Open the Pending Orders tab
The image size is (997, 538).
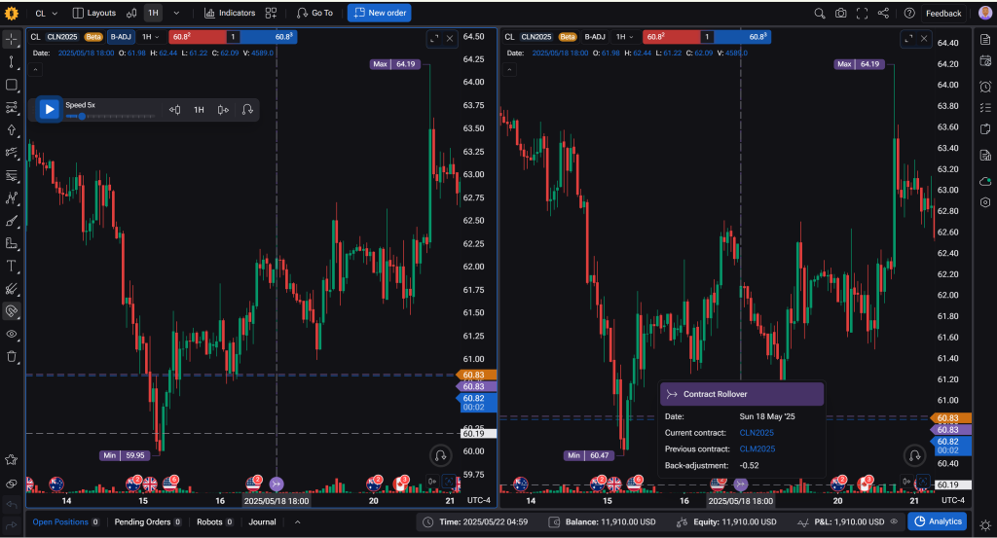click(148, 522)
